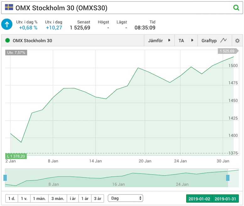Screen dimensions: 244x206
Task: Click the +10,27 daily change value
Action: click(54, 28)
